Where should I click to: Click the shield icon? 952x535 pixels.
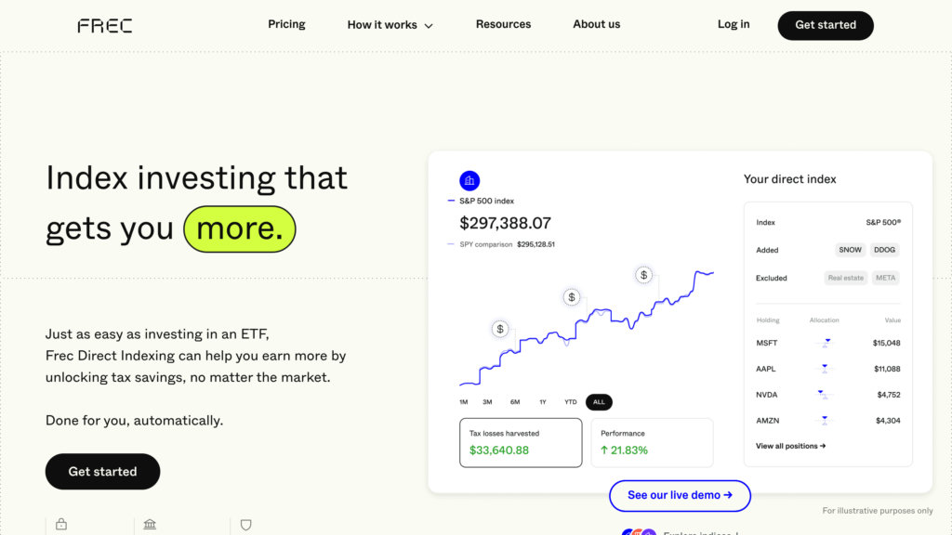(x=246, y=525)
